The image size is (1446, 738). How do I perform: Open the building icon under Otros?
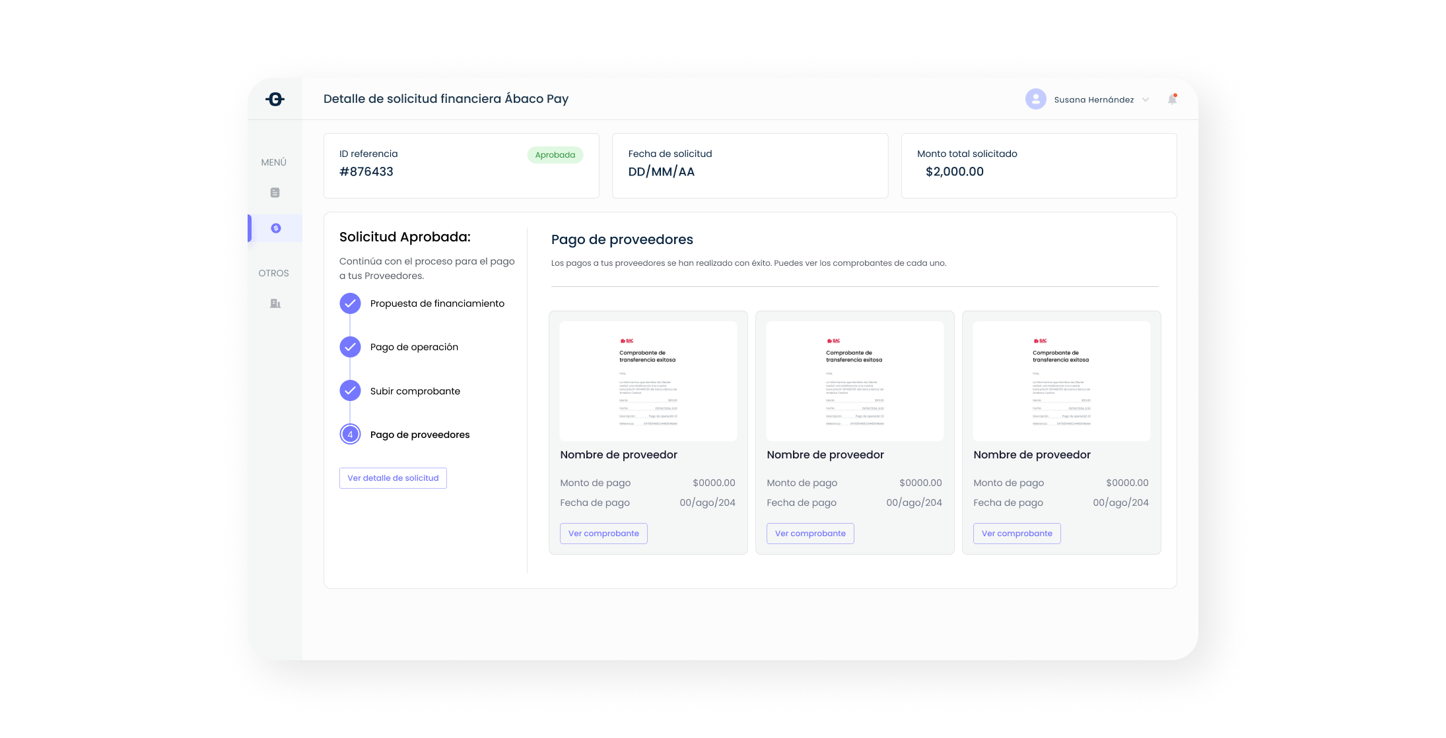click(x=275, y=303)
